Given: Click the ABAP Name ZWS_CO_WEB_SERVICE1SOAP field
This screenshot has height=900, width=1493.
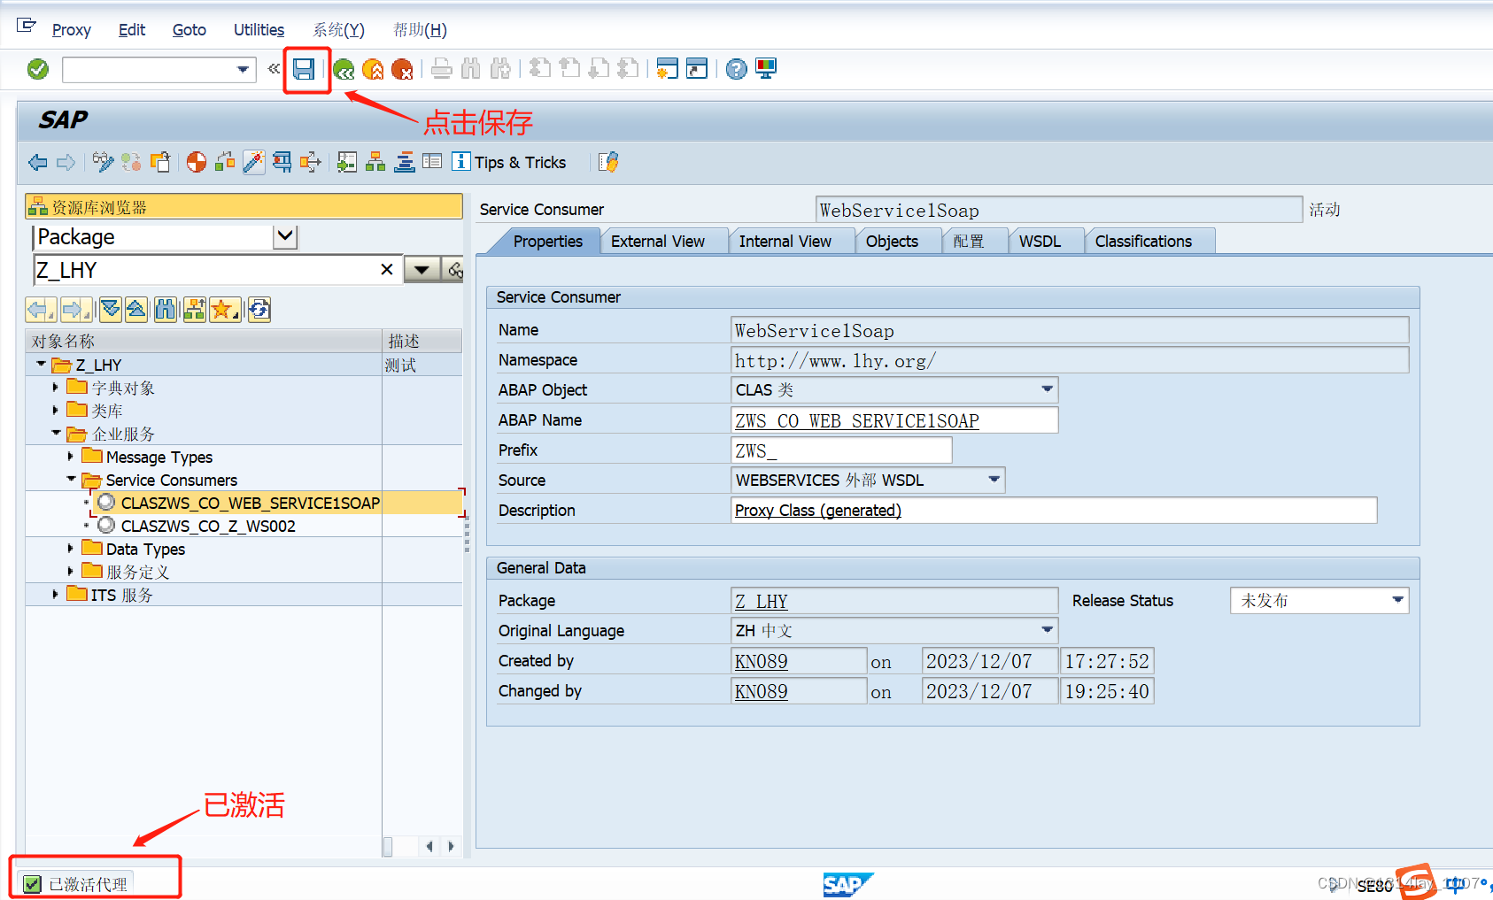Looking at the screenshot, I should click(894, 420).
